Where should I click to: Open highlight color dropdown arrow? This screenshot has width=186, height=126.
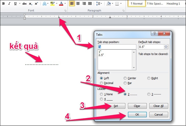(57, 4)
